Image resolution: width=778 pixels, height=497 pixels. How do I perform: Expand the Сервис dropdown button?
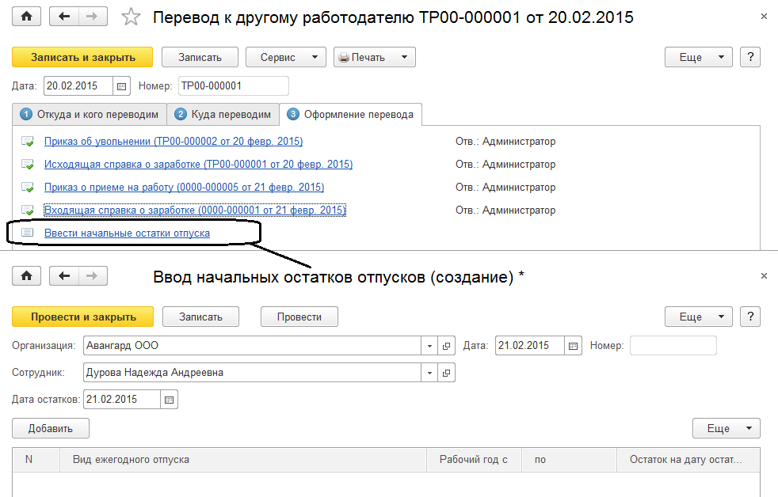click(x=286, y=57)
